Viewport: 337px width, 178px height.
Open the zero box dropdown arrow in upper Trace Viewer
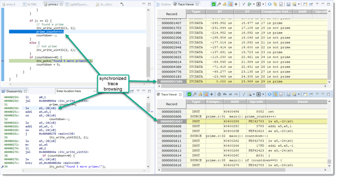[x=263, y=4]
